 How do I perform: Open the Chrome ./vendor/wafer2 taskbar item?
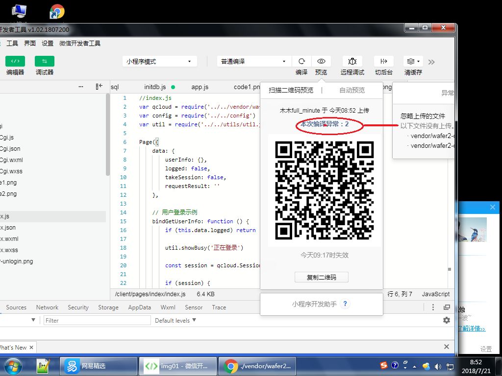click(257, 366)
